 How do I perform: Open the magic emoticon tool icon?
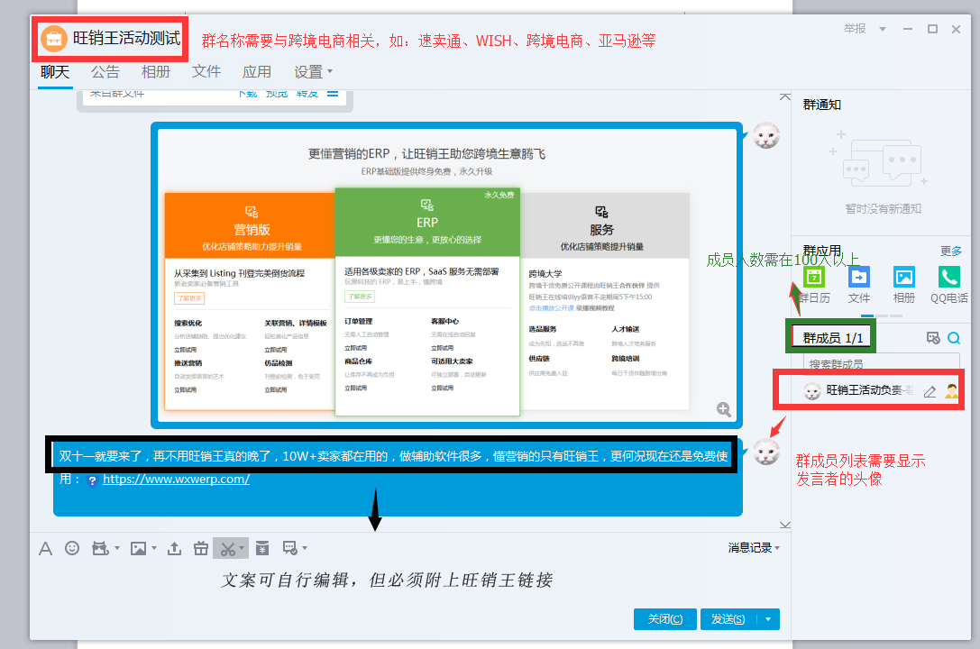point(100,548)
